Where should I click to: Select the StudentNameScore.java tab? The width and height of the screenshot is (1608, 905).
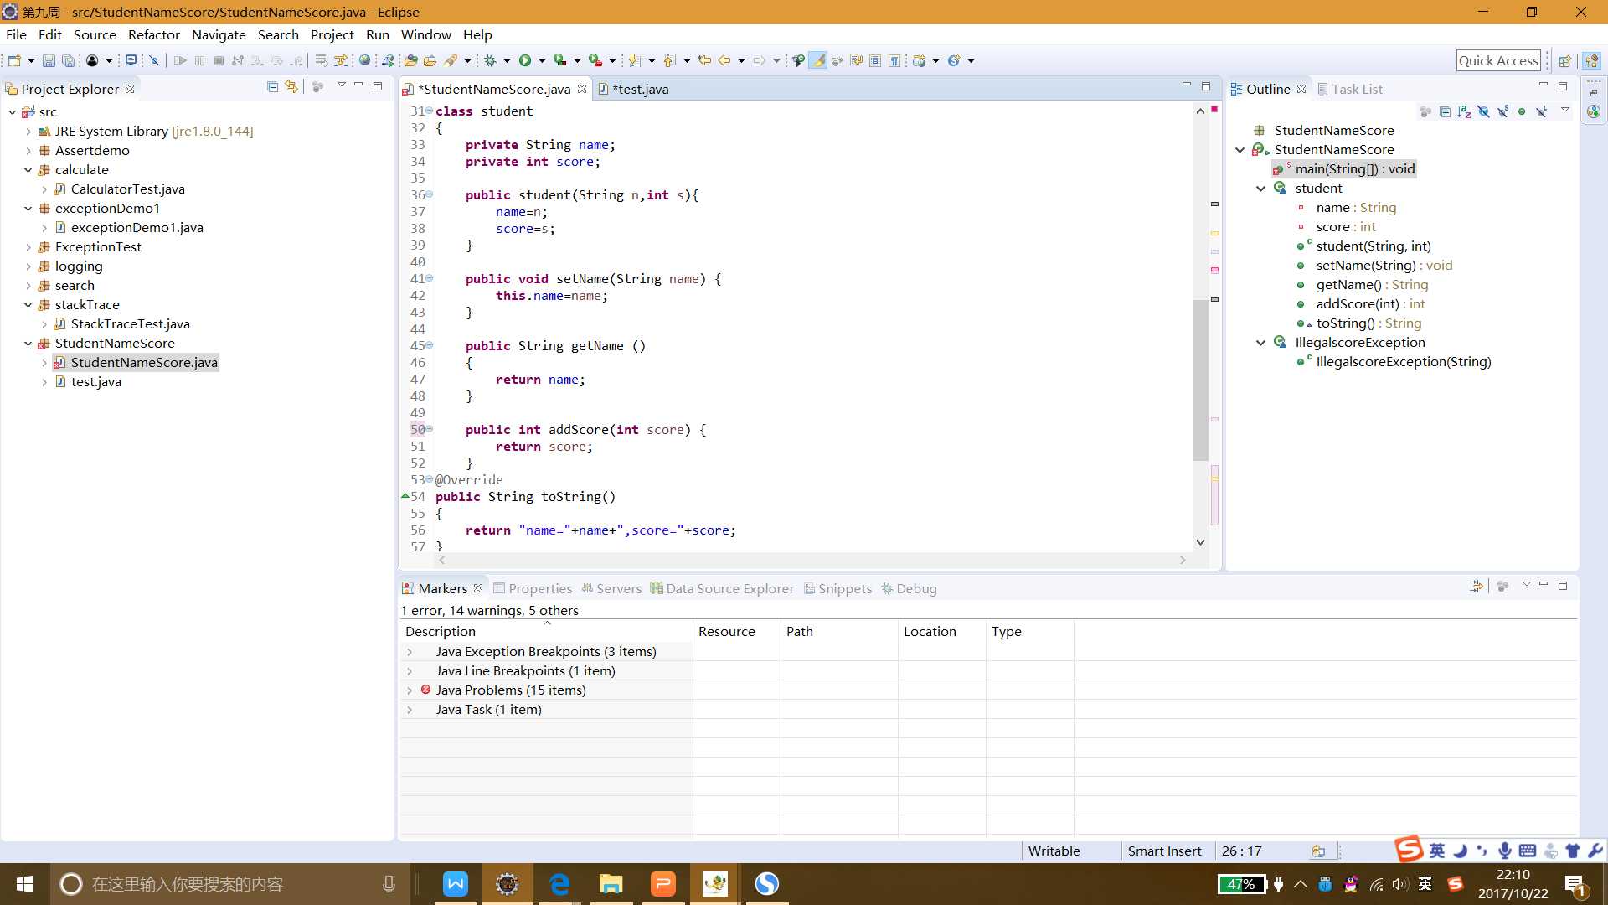click(x=492, y=88)
